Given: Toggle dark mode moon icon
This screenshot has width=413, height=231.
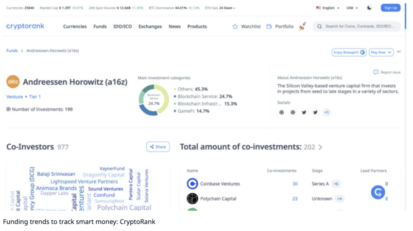Looking at the screenshot, I should click(369, 8).
